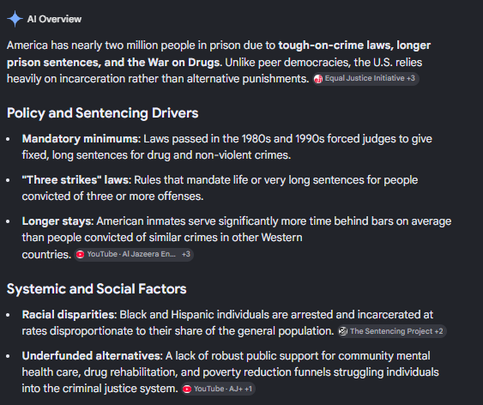
Task: Click the YouTube icon beside AJ+
Action: [x=187, y=389]
